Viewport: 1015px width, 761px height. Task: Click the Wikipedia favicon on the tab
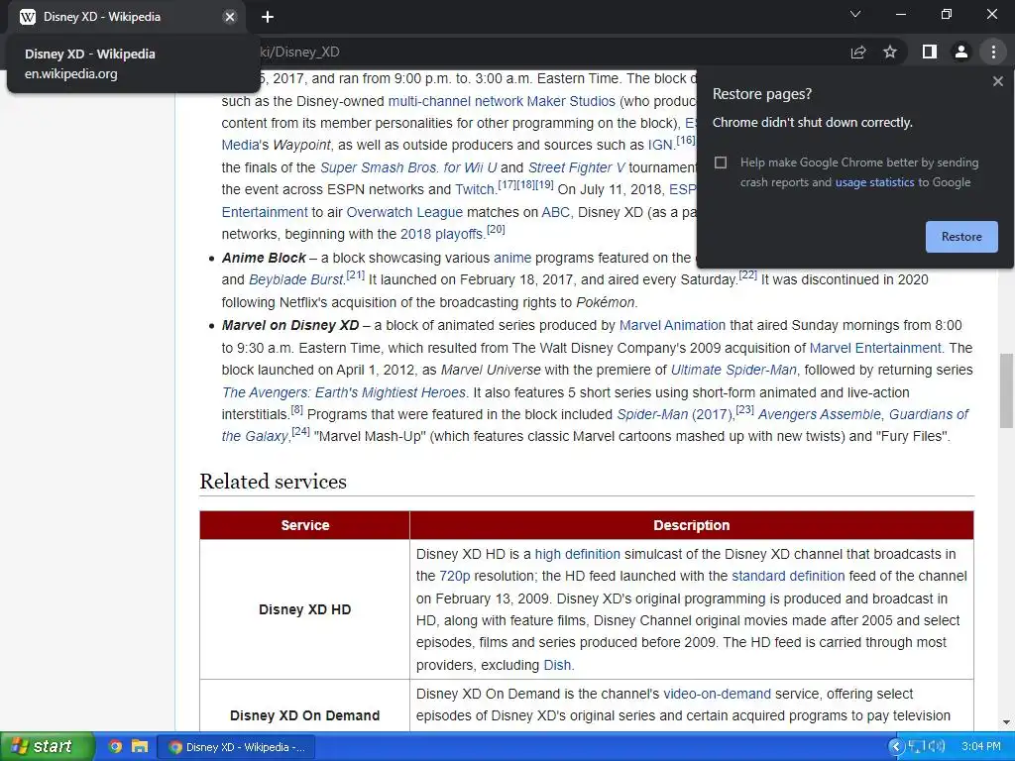[x=27, y=17]
